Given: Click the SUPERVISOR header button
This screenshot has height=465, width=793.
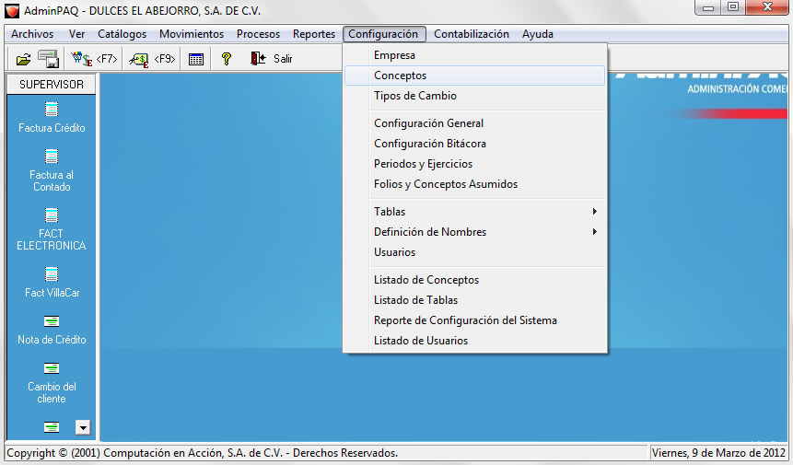Looking at the screenshot, I should (52, 85).
